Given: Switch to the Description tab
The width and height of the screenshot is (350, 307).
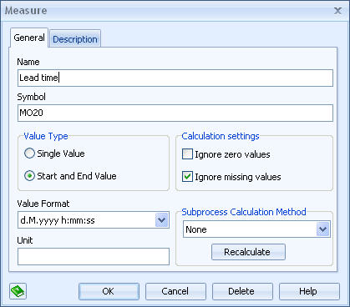Looking at the screenshot, I should coord(75,39).
